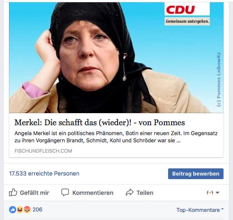Click the page identity icon beside the share row
The width and height of the screenshot is (233, 220).
pyautogui.click(x=210, y=193)
